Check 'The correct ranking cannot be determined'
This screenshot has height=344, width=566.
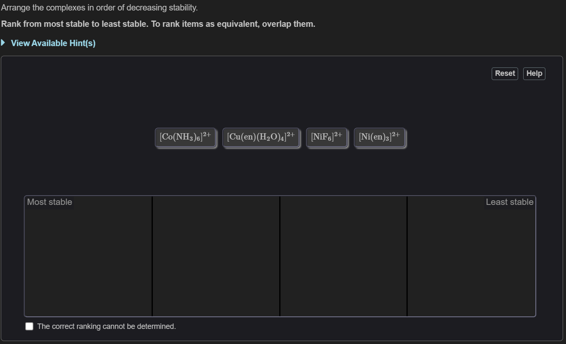click(29, 326)
